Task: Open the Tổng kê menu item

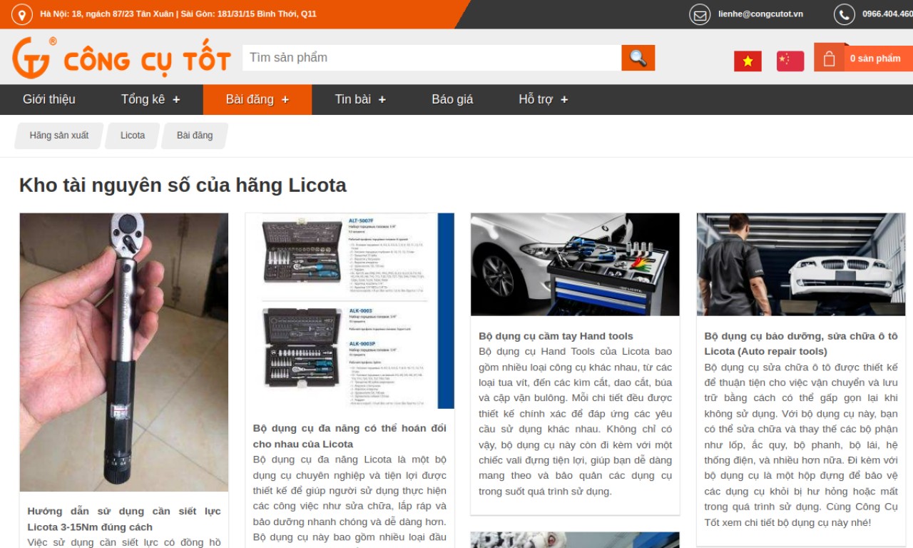Action: point(143,99)
